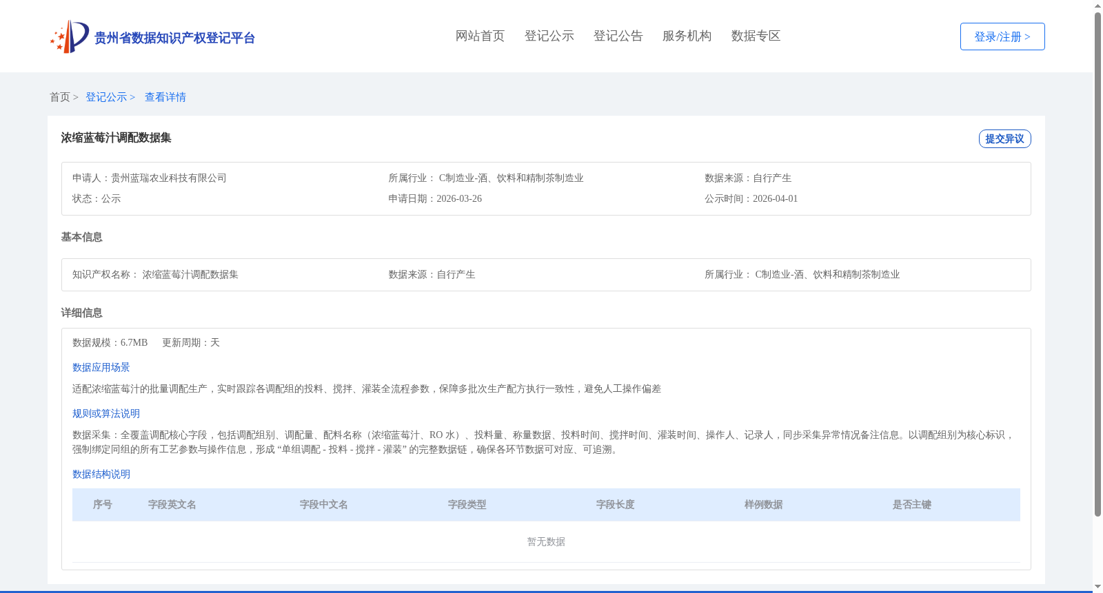1103x593 pixels.
Task: Open 登记公示 navigation menu
Action: coord(549,36)
